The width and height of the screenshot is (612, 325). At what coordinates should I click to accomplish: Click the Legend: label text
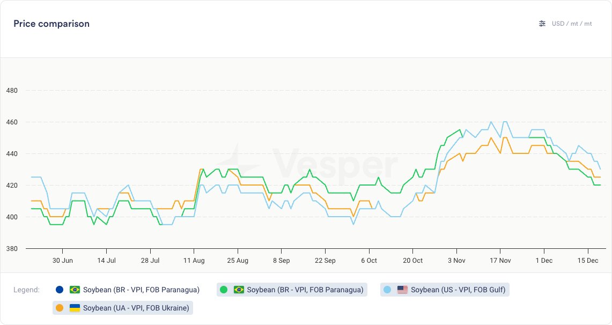[x=26, y=290]
